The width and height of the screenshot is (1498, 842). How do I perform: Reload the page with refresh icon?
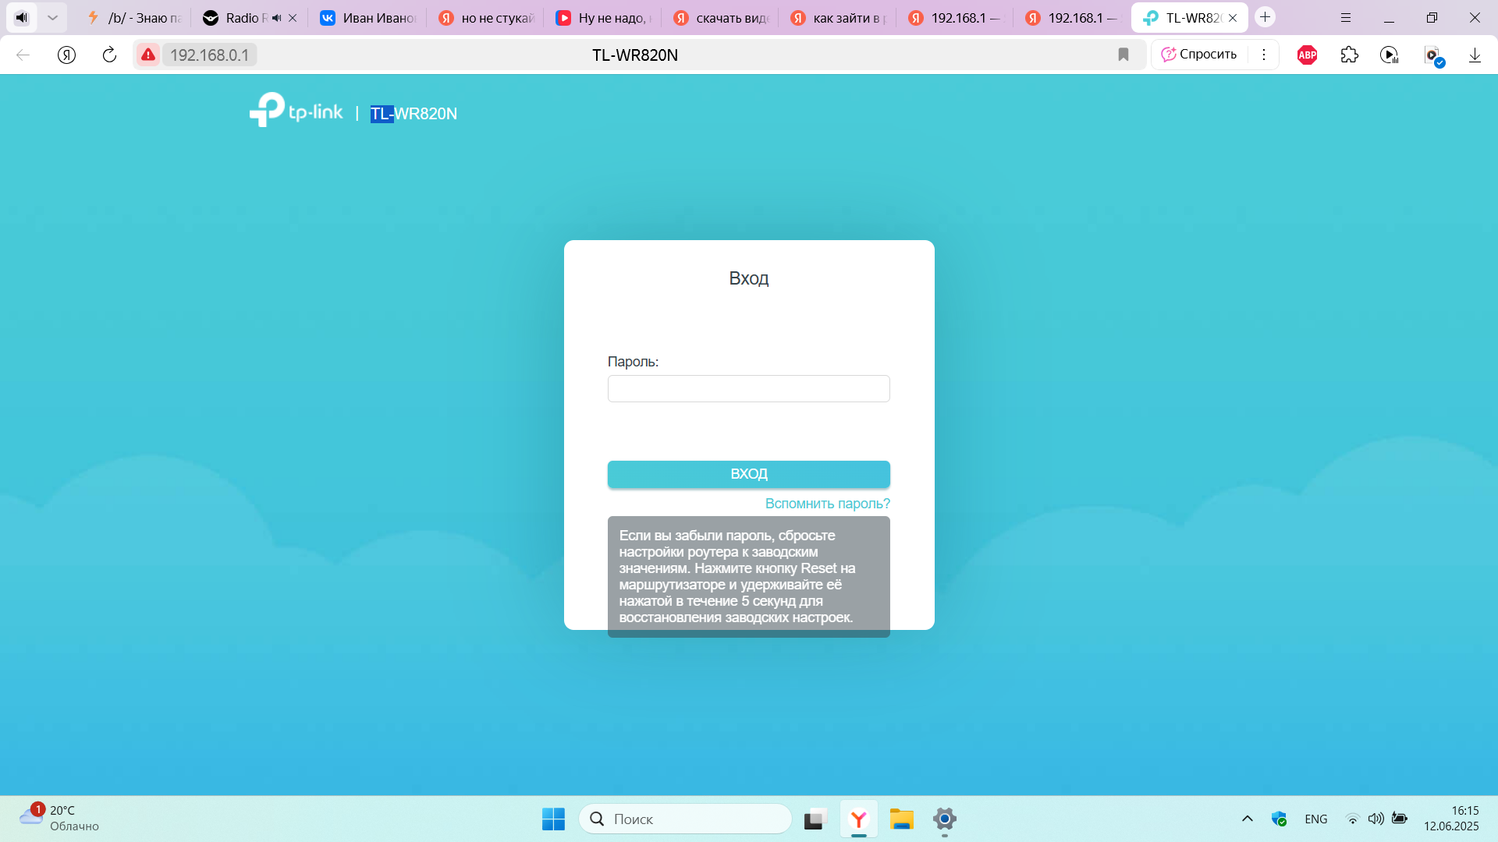click(109, 55)
